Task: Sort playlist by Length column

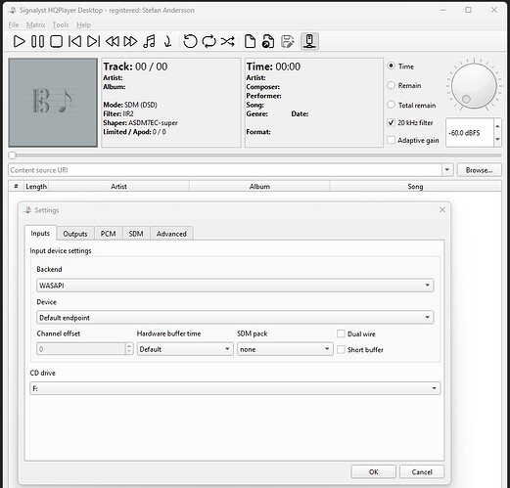Action: 36,186
